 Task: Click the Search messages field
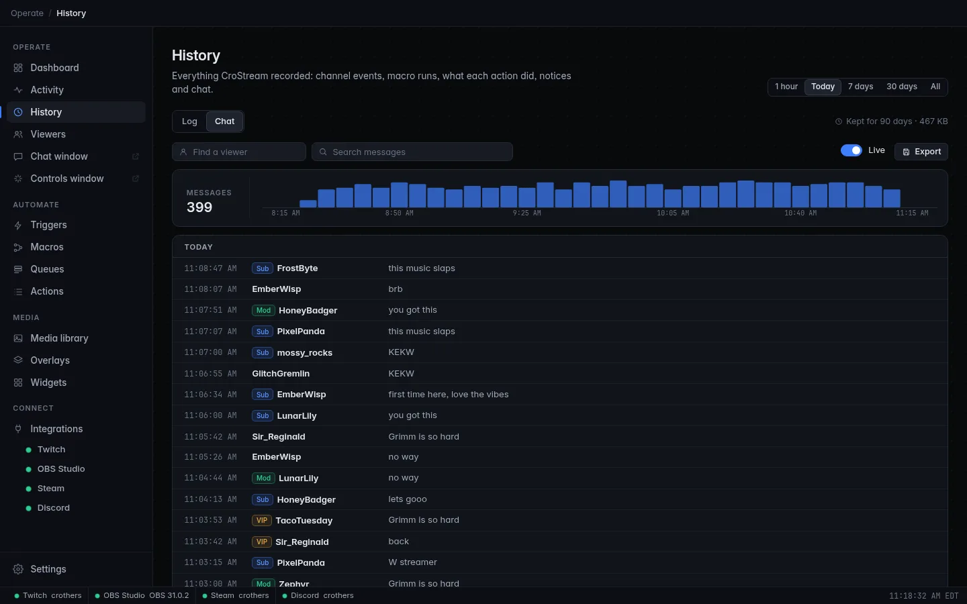[x=412, y=152]
